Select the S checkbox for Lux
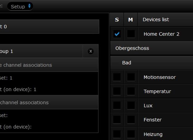The height and width of the screenshot is (140, 193). coord(117,106)
